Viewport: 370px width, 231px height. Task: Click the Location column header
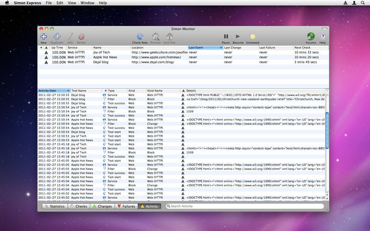click(159, 48)
